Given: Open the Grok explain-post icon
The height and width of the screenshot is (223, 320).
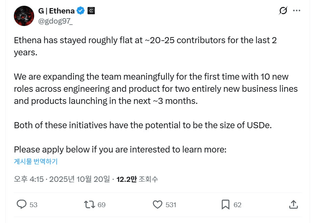Looking at the screenshot, I should point(283,11).
